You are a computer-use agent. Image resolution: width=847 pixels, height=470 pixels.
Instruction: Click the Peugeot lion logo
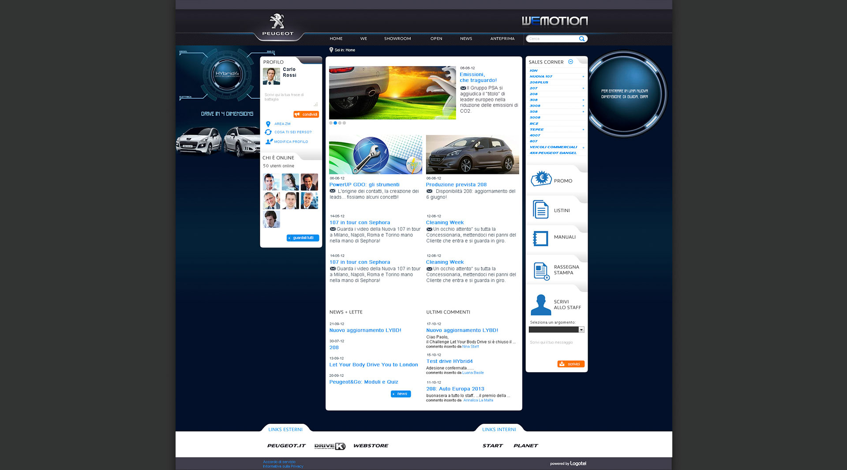tap(277, 22)
